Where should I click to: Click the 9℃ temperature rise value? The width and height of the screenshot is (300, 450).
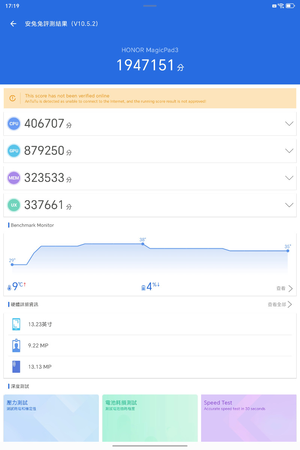[x=19, y=286]
